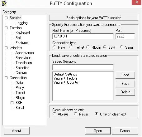
Task: Open the Rlogin category in tree
Action: (x=20, y=98)
